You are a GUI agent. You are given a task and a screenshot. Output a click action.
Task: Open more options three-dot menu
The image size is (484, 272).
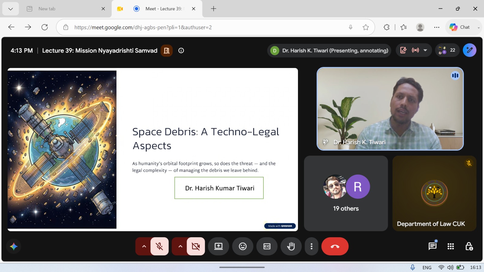312,246
